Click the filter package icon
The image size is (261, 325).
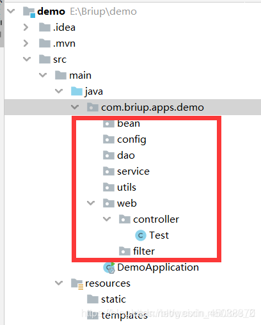[125, 251]
